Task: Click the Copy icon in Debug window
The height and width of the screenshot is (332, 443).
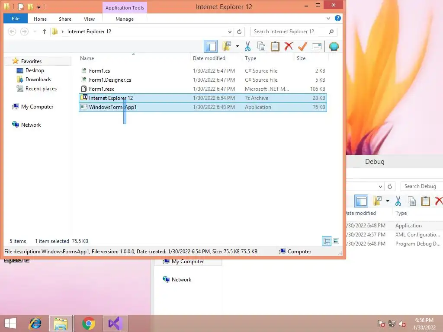Action: (x=412, y=201)
